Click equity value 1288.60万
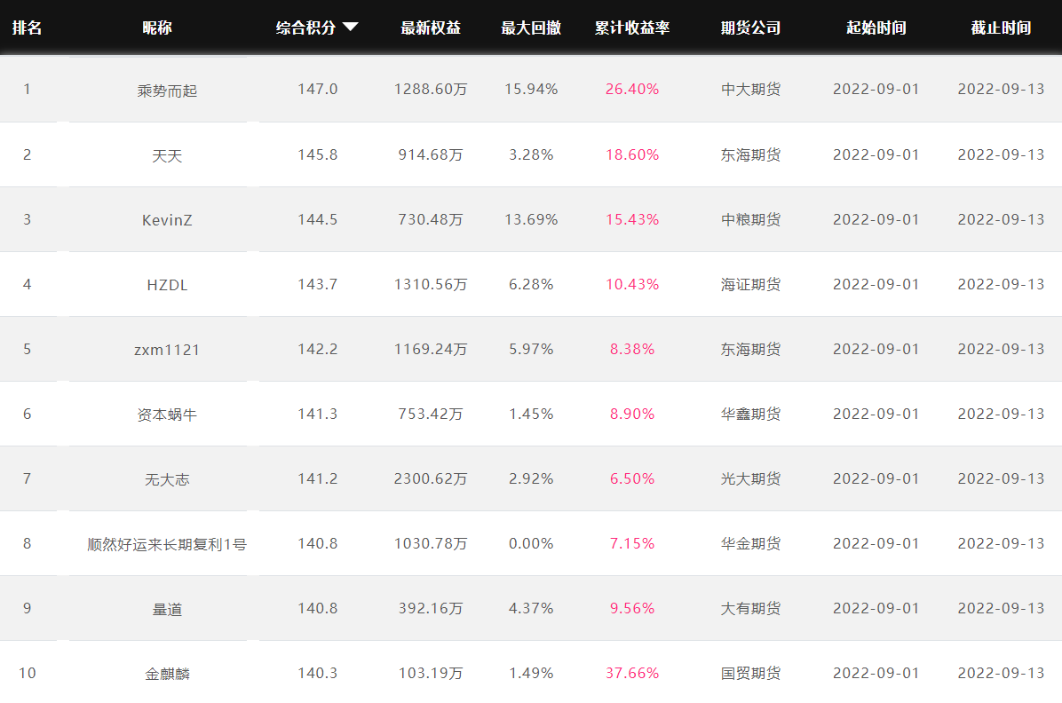This screenshot has height=703, width=1062. click(x=431, y=90)
